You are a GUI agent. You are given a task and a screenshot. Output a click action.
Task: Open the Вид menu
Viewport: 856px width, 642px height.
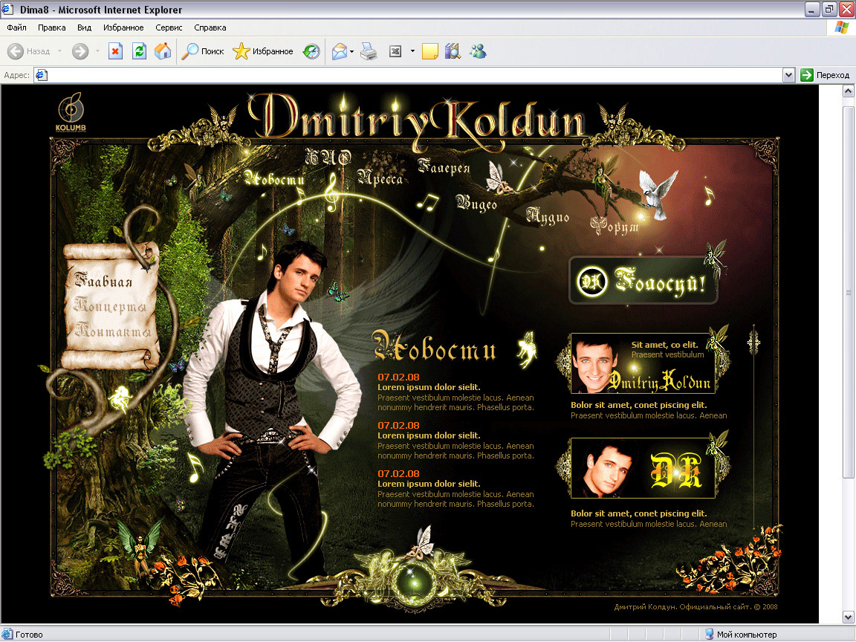[84, 27]
